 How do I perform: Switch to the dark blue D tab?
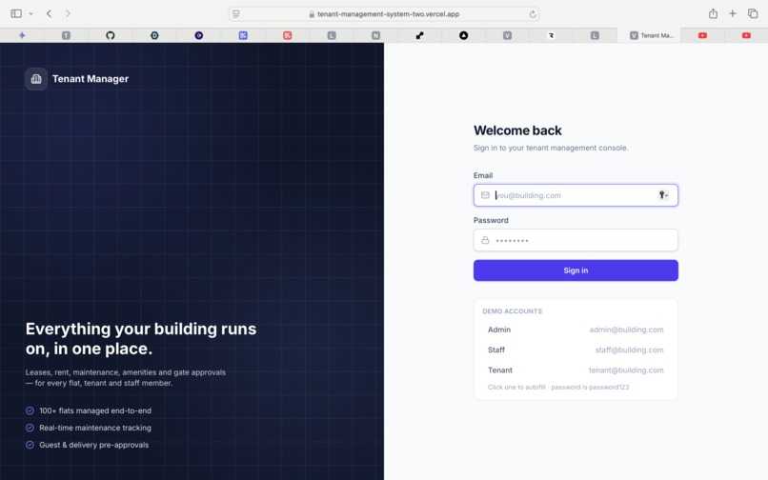[x=154, y=35]
